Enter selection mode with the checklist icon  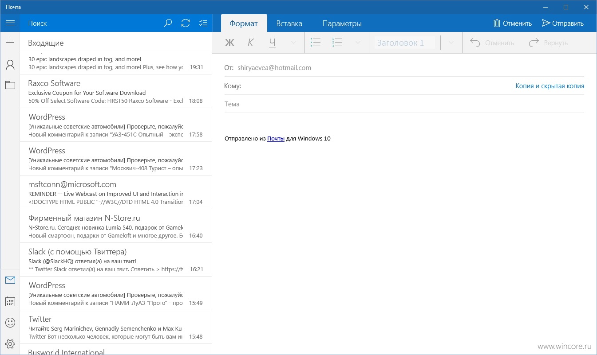pos(203,23)
